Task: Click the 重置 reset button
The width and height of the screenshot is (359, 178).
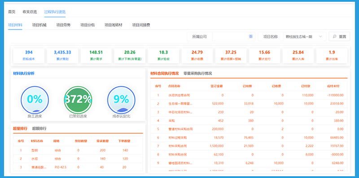Action: [339, 36]
